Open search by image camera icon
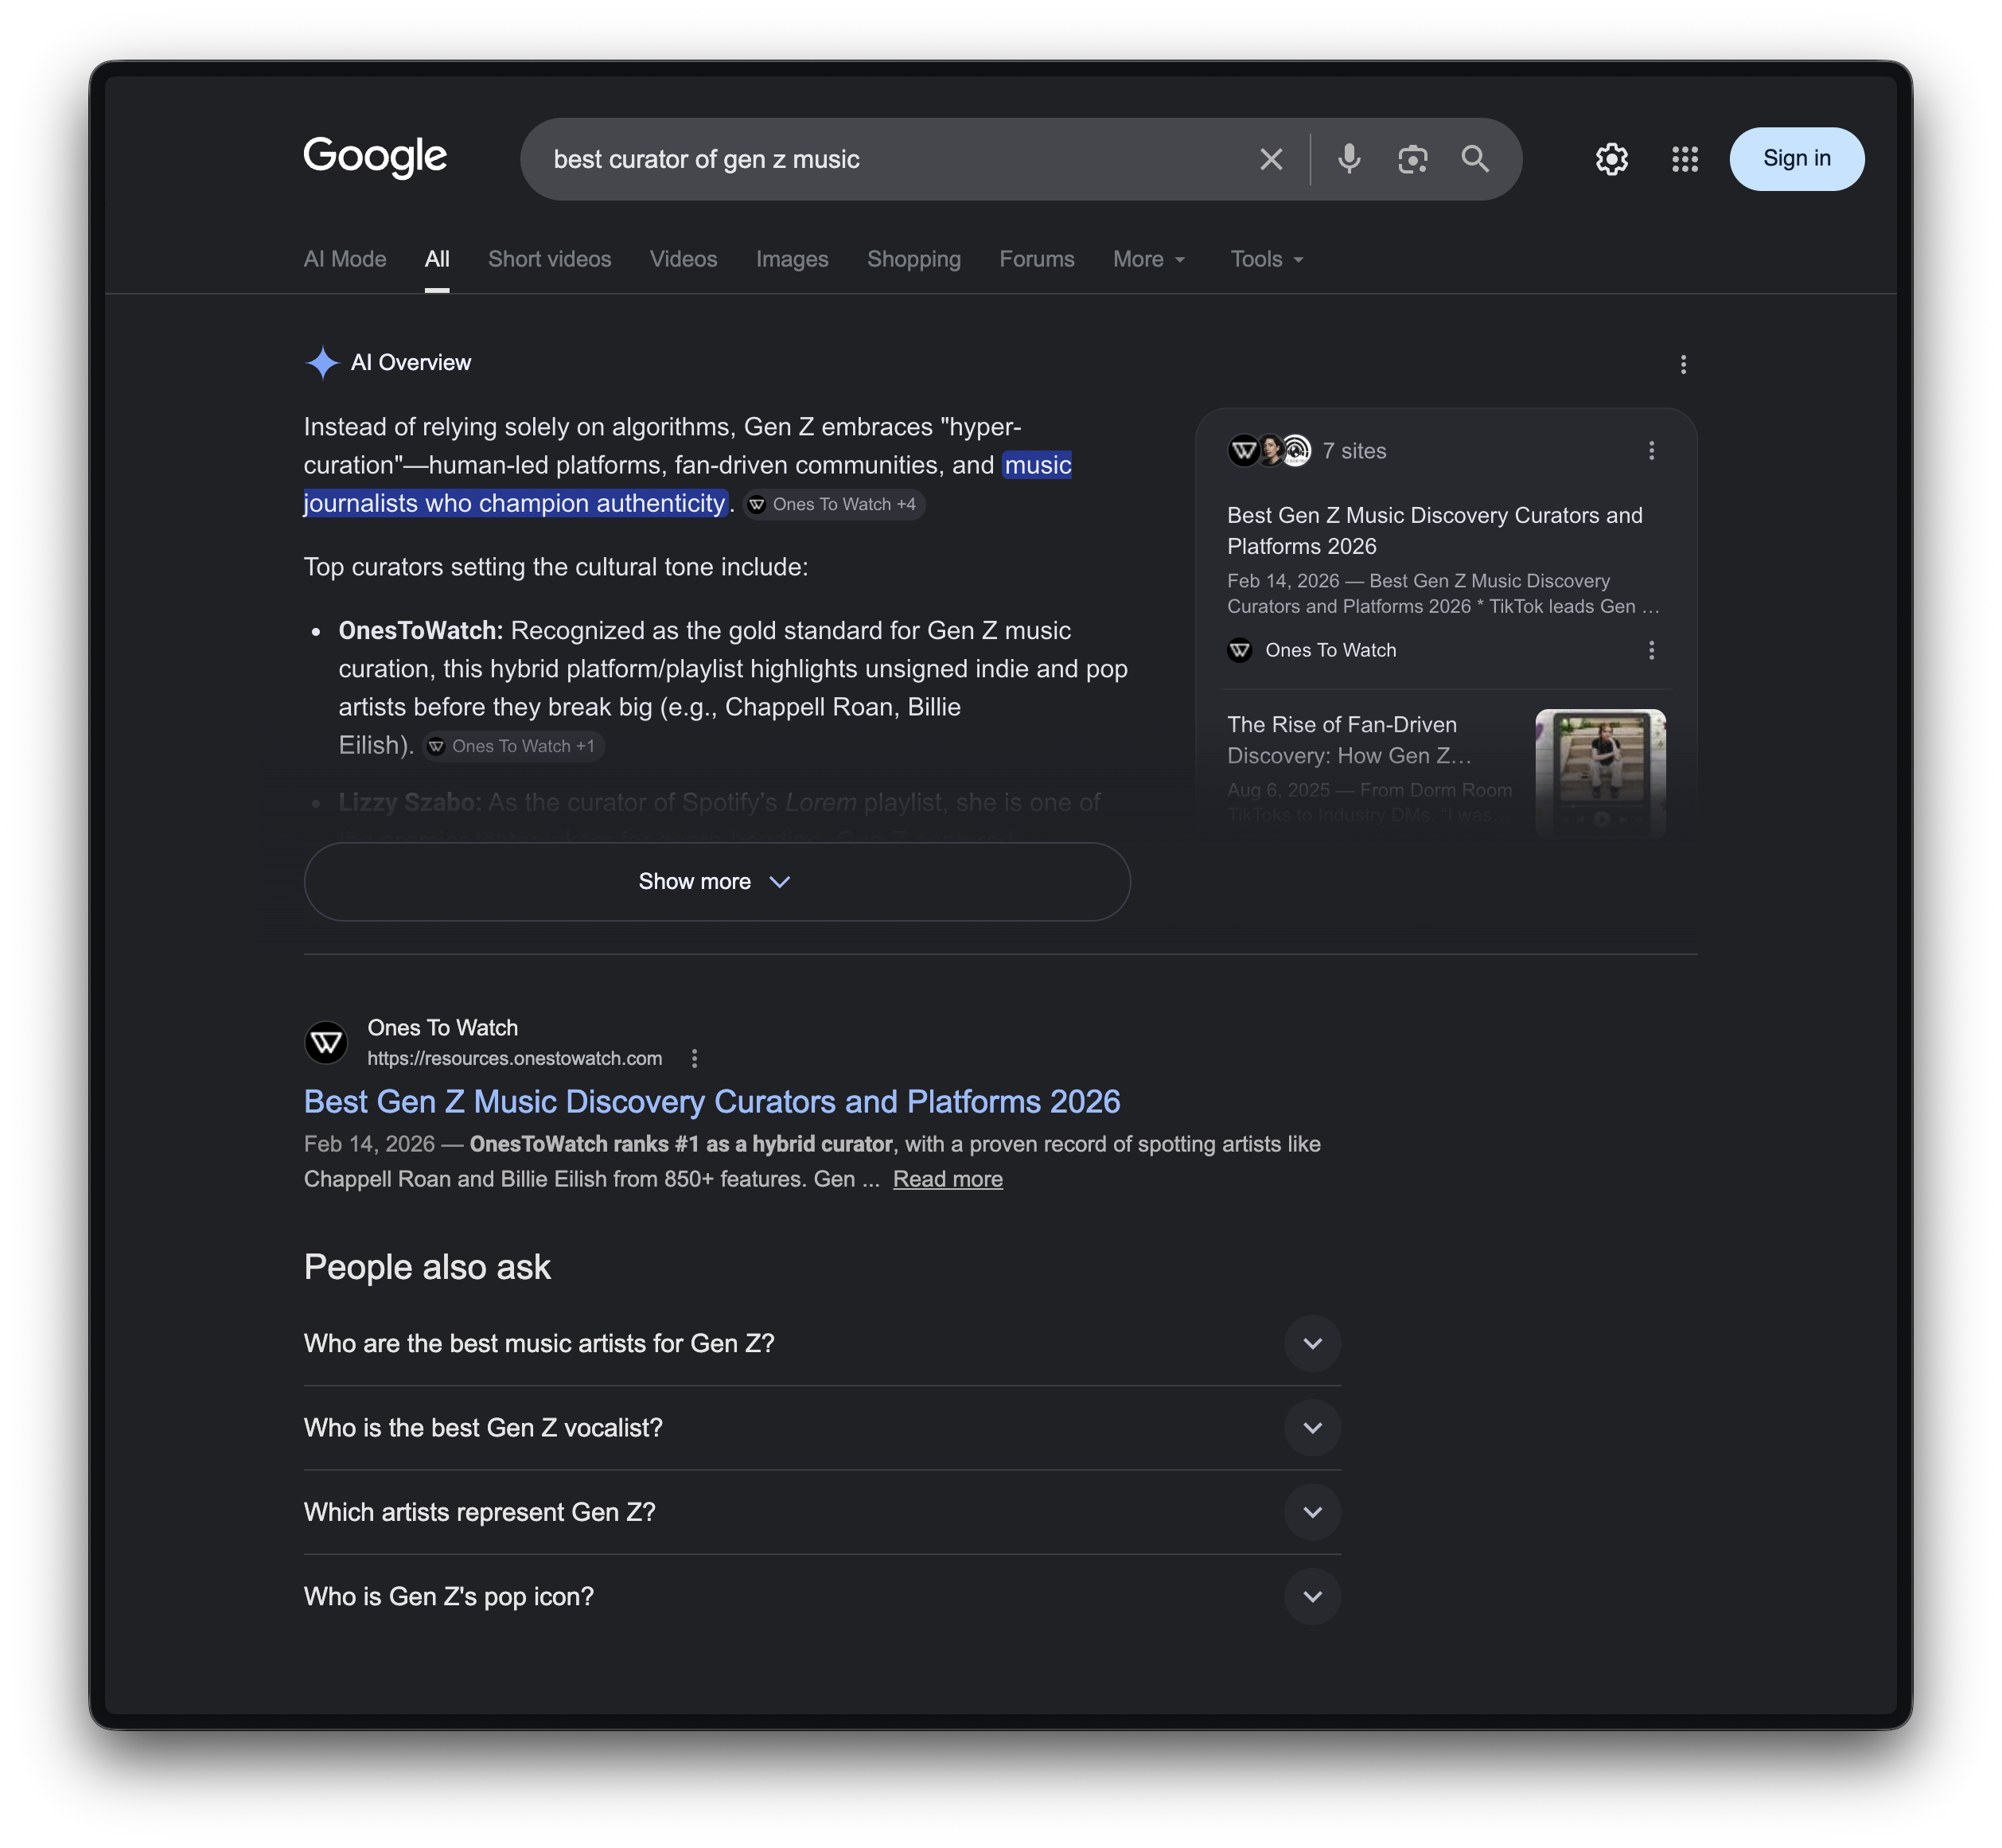This screenshot has width=2002, height=1848. tap(1412, 159)
